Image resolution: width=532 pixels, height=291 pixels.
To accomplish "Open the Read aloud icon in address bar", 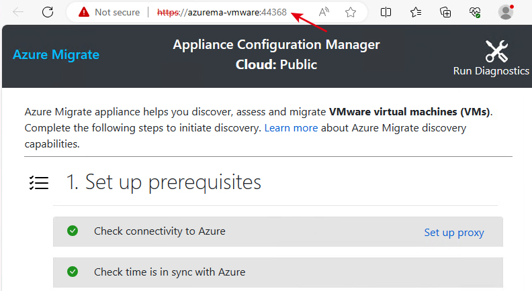I will [x=324, y=12].
